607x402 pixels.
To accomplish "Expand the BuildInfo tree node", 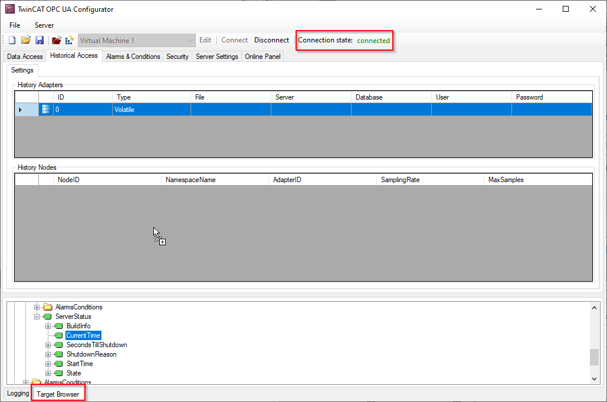I will pyautogui.click(x=48, y=326).
